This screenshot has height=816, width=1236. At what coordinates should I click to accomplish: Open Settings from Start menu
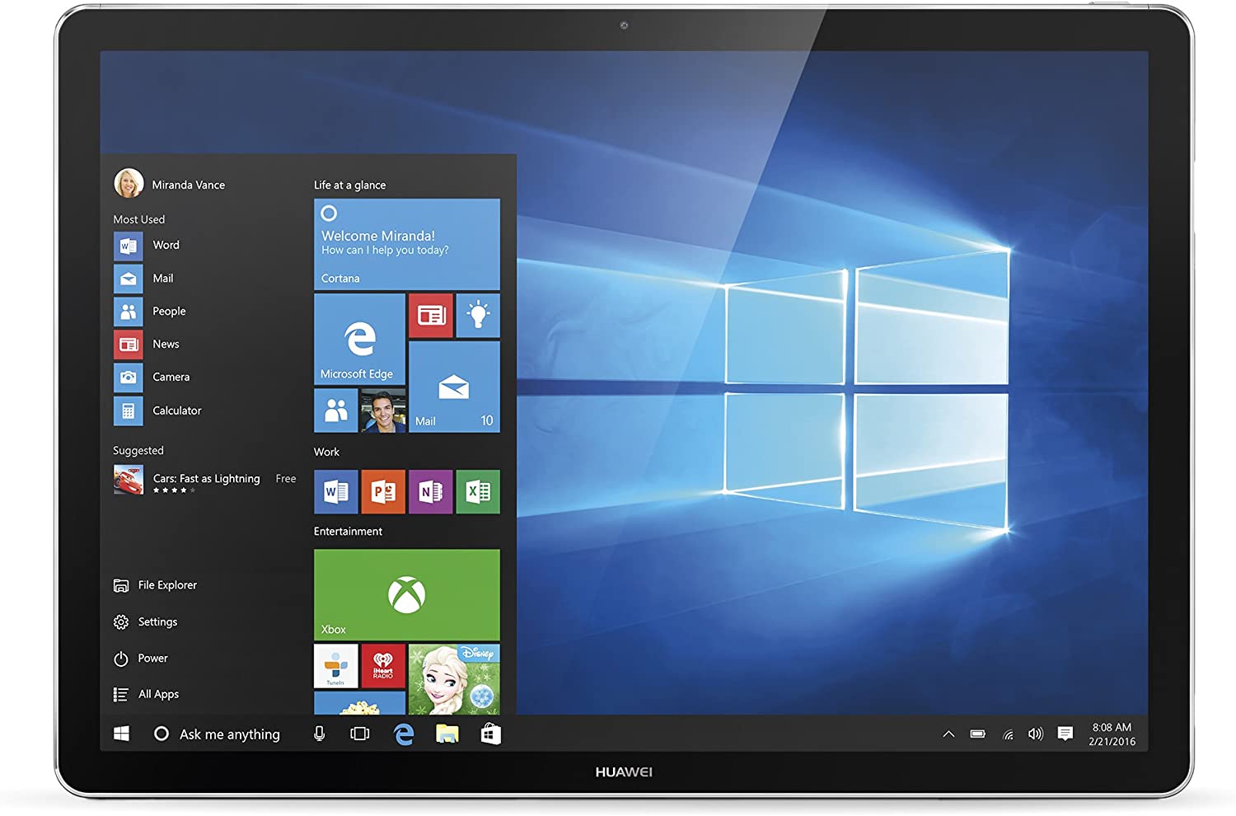click(x=157, y=622)
